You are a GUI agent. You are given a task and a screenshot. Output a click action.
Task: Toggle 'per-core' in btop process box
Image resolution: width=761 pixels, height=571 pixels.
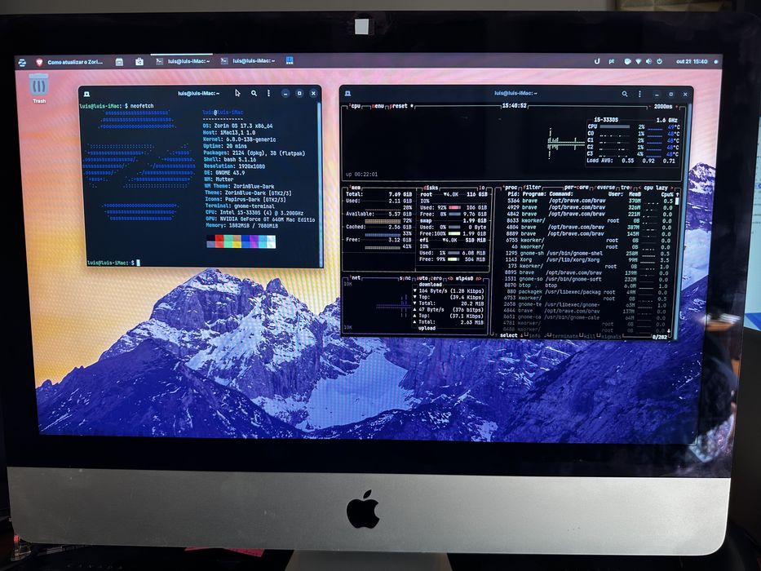click(576, 187)
